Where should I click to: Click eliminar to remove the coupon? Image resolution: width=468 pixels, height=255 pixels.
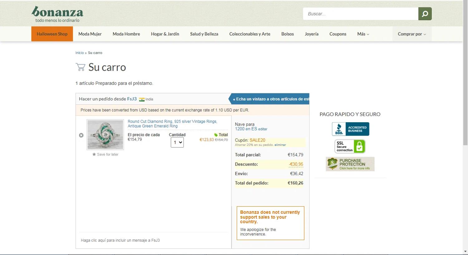click(280, 145)
